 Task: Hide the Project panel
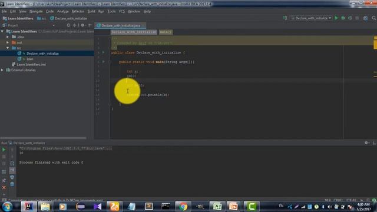point(90,25)
